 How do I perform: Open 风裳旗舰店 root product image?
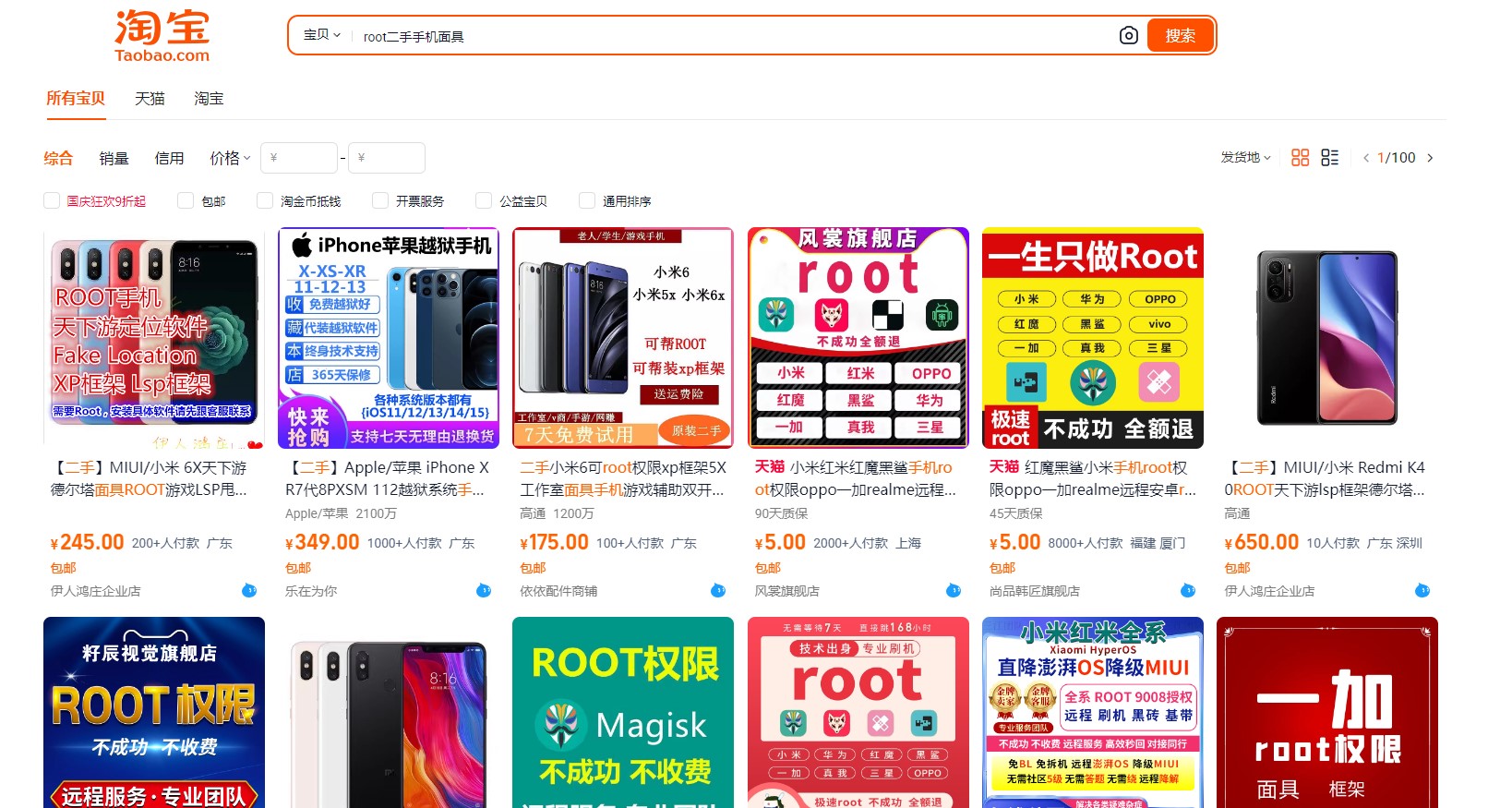(858, 338)
